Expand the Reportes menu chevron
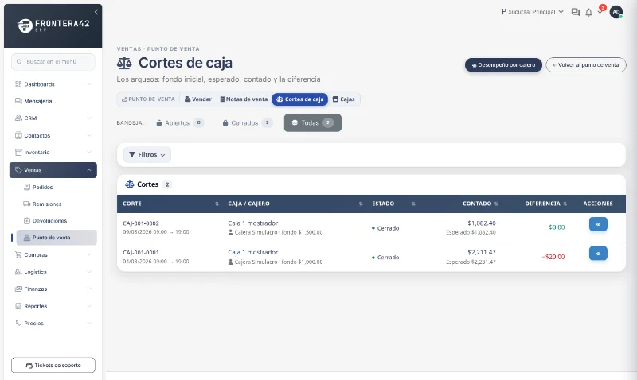 [x=89, y=306]
